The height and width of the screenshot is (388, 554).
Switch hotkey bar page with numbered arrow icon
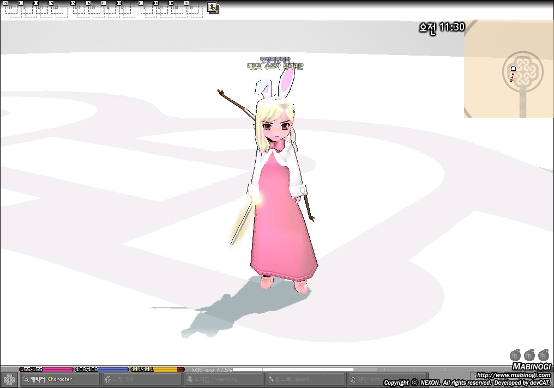coord(213,8)
